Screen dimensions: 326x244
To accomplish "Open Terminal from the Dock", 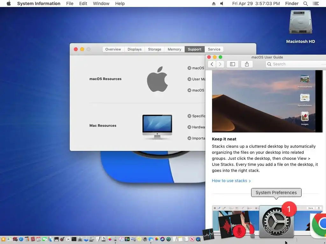I will click(74, 239).
